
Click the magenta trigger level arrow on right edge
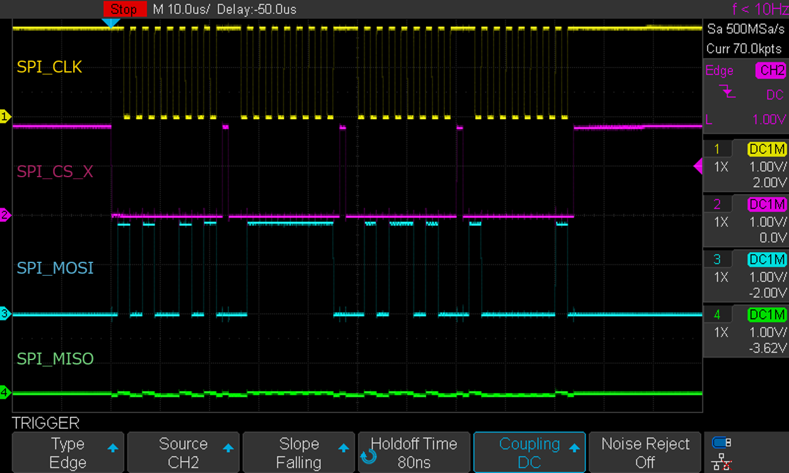697,166
